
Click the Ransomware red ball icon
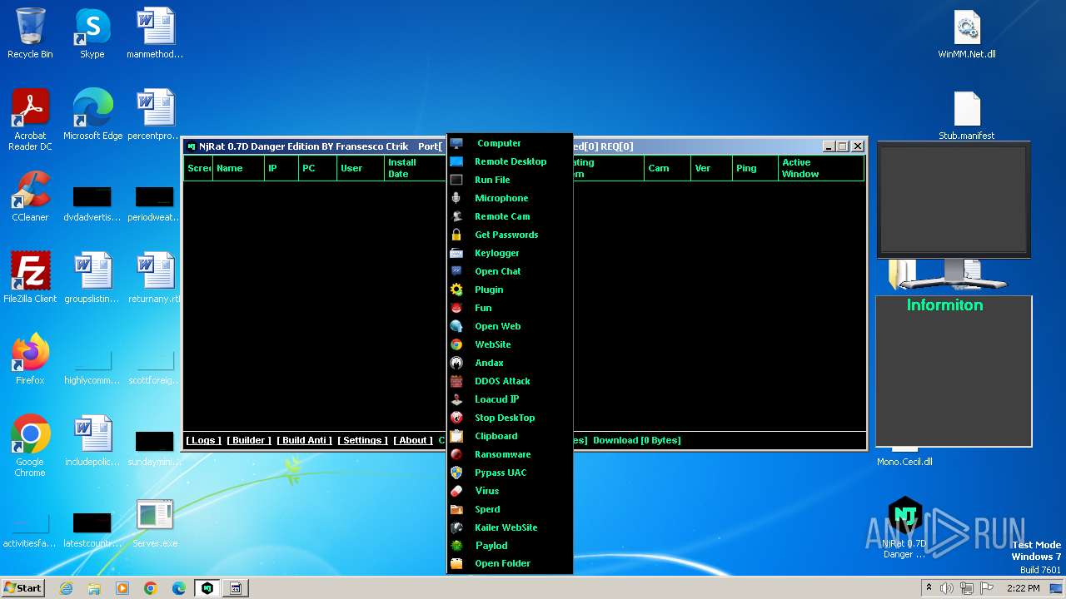click(456, 454)
